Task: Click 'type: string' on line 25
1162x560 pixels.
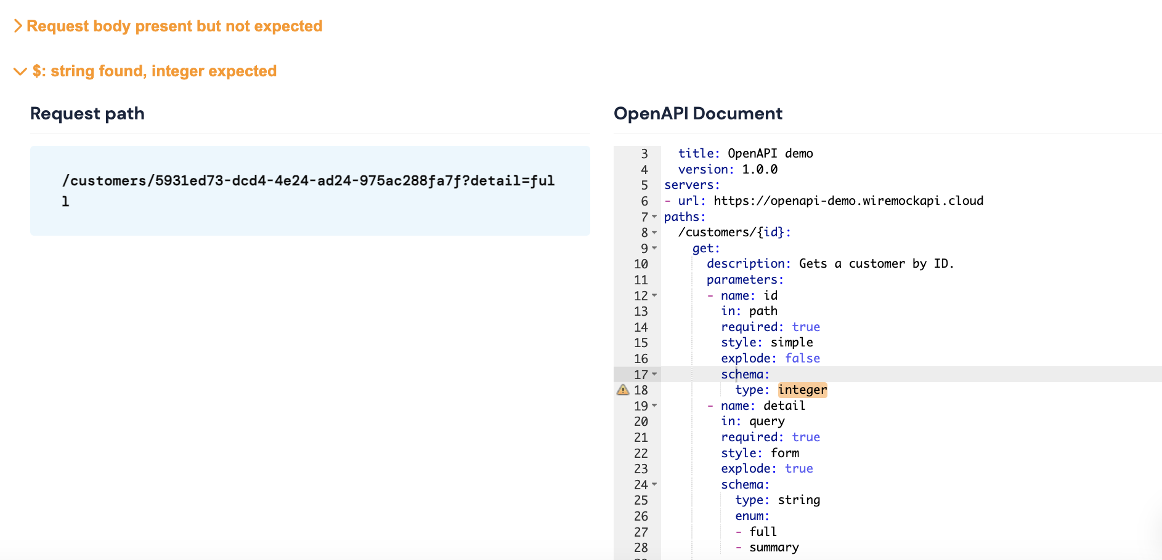Action: (778, 500)
